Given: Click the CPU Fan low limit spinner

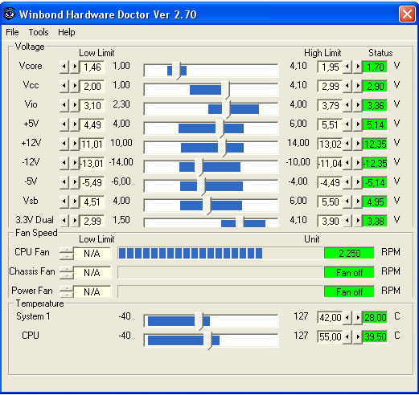Looking at the screenshot, I should [x=67, y=254].
